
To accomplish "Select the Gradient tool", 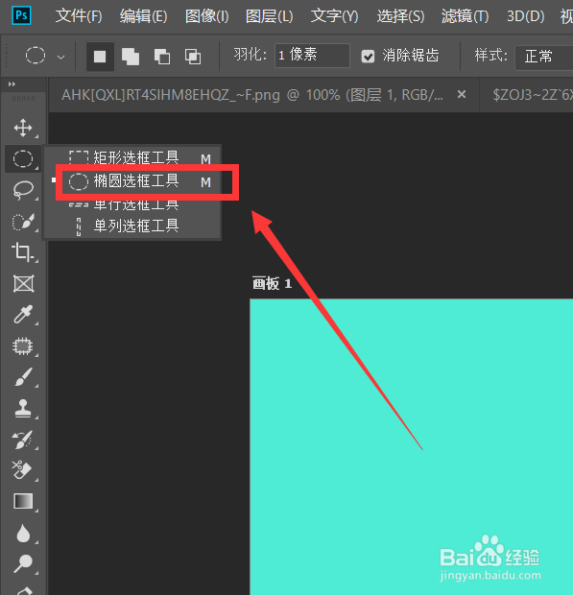I will 23,501.
